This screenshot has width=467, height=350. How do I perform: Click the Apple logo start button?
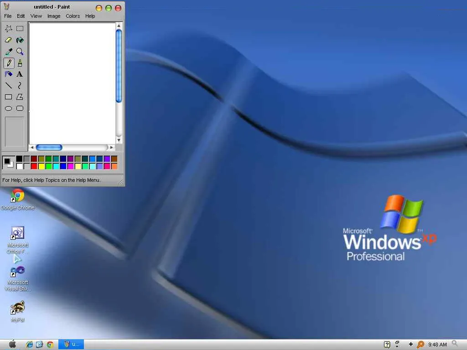pos(12,345)
